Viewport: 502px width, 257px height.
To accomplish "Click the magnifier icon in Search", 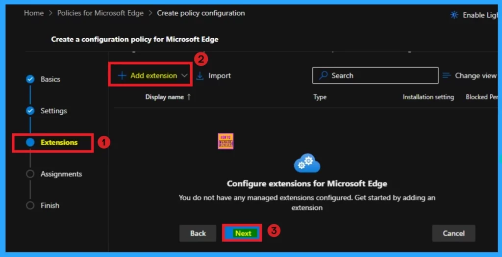I will click(x=324, y=76).
